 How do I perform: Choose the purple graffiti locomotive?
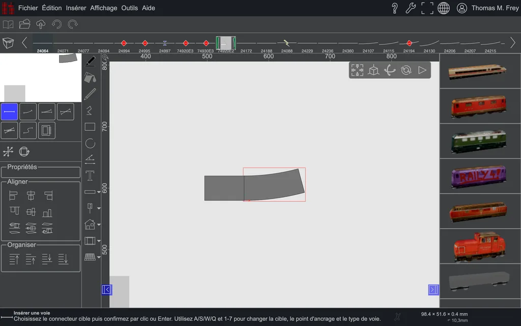coord(478,176)
